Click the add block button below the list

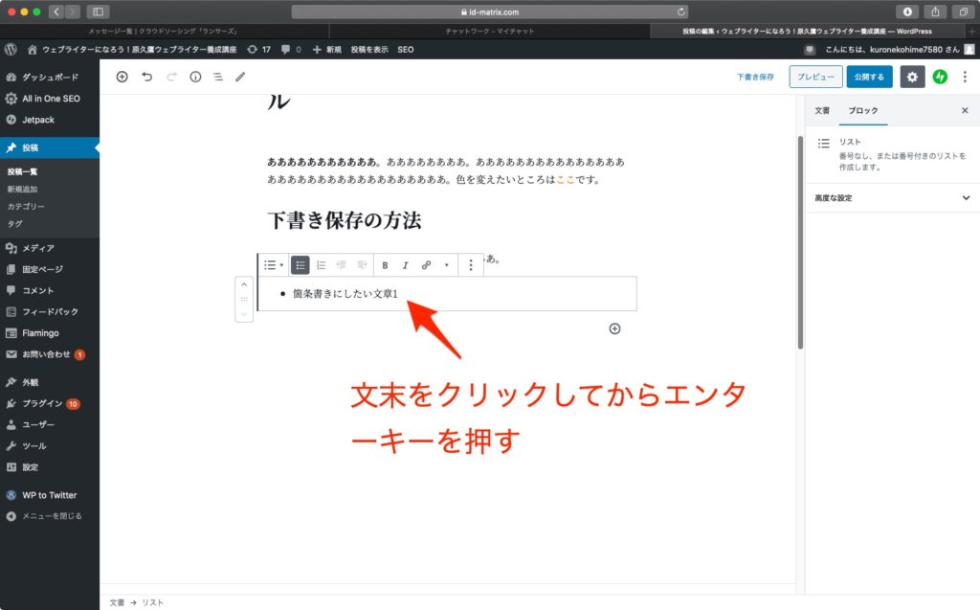pyautogui.click(x=615, y=329)
